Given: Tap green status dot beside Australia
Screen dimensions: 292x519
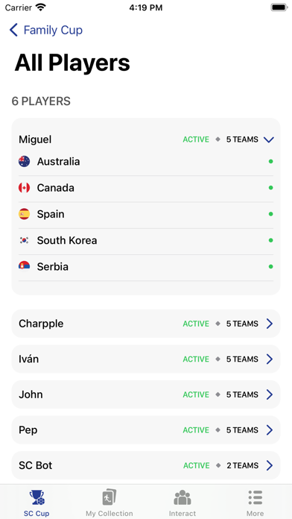Looking at the screenshot, I should pos(271,162).
